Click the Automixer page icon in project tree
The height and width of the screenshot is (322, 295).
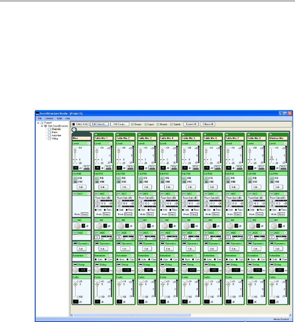tap(49, 135)
